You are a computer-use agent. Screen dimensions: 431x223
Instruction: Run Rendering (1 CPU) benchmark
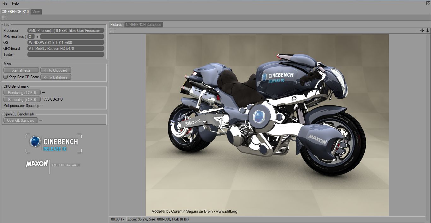[x=22, y=93]
